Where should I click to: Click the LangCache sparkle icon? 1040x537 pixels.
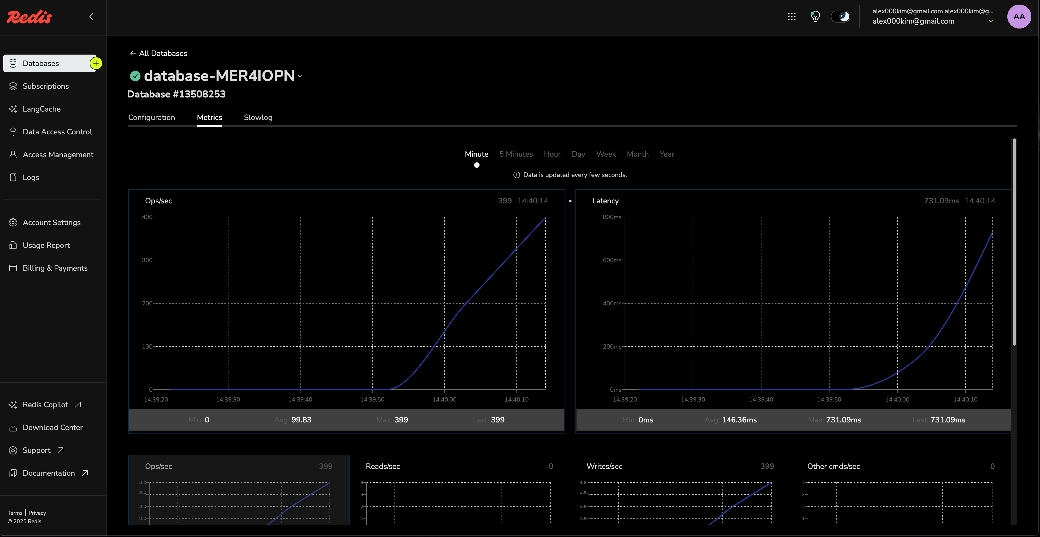[x=13, y=109]
